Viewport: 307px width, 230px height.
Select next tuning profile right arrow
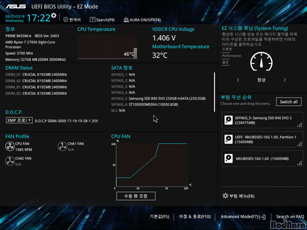284,80
